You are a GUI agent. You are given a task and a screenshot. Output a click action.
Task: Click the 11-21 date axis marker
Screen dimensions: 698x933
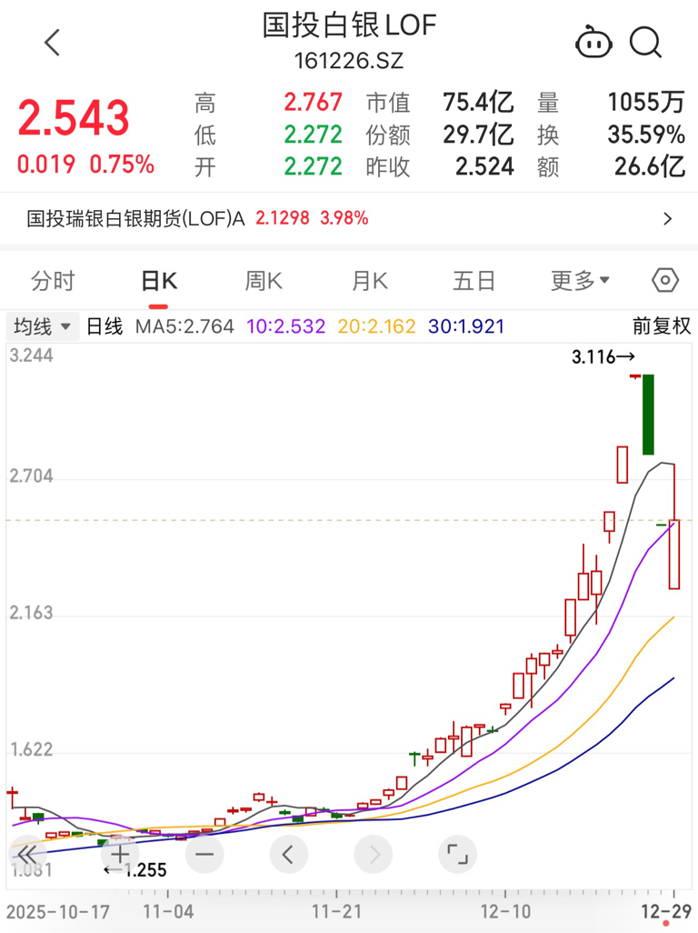tap(336, 911)
